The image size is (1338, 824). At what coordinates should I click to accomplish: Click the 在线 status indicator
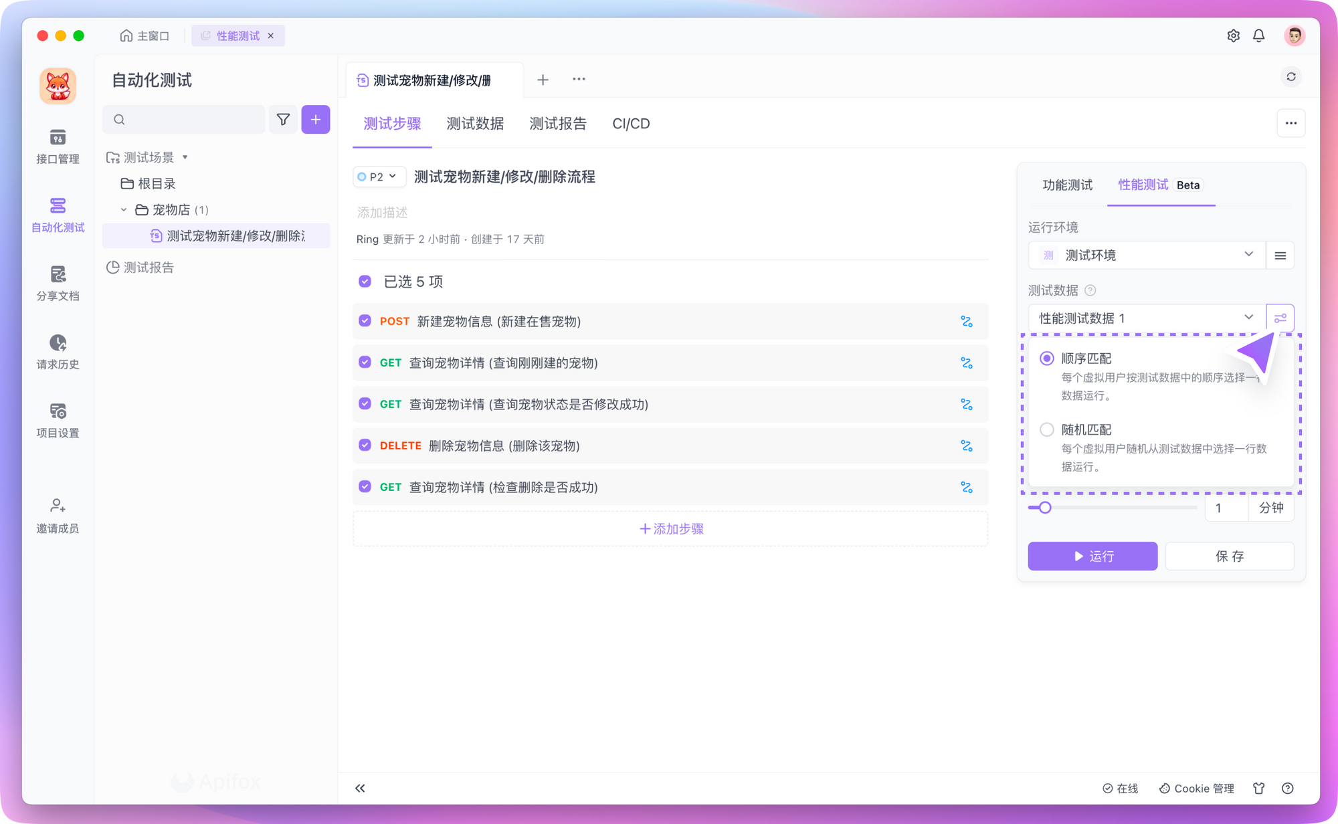click(1120, 789)
